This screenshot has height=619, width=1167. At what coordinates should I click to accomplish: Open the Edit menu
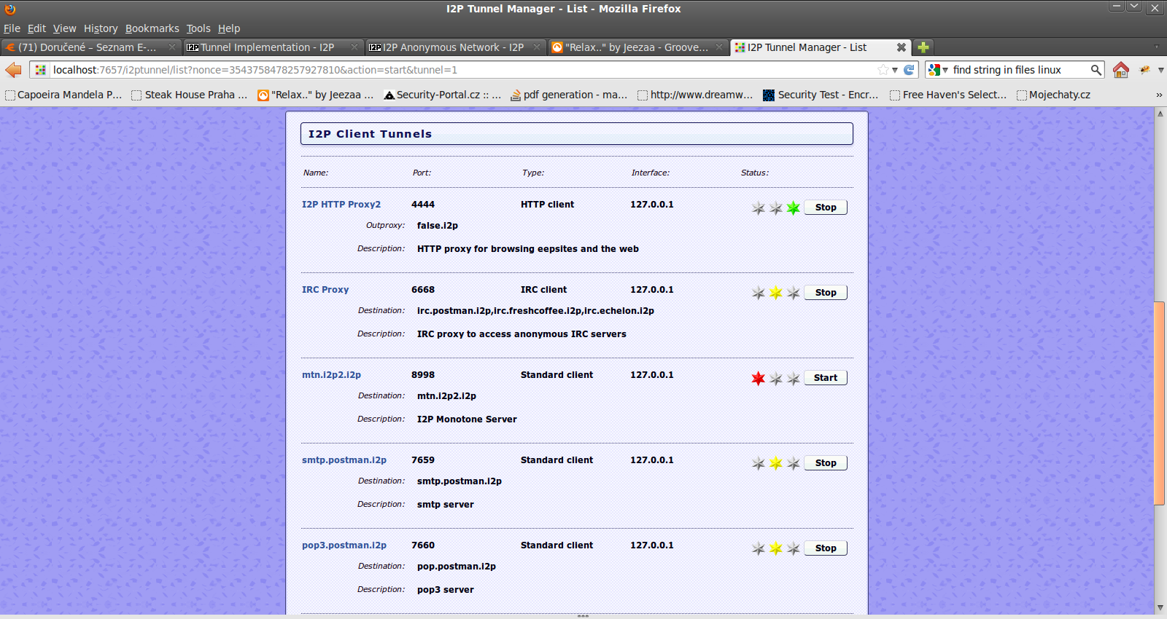coord(36,28)
